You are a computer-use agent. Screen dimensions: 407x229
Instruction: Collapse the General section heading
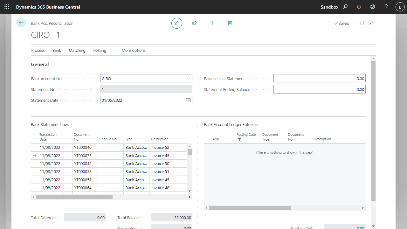coord(40,64)
